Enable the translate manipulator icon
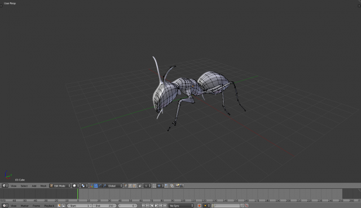Viewport: 361px width, 208px height. [95, 186]
